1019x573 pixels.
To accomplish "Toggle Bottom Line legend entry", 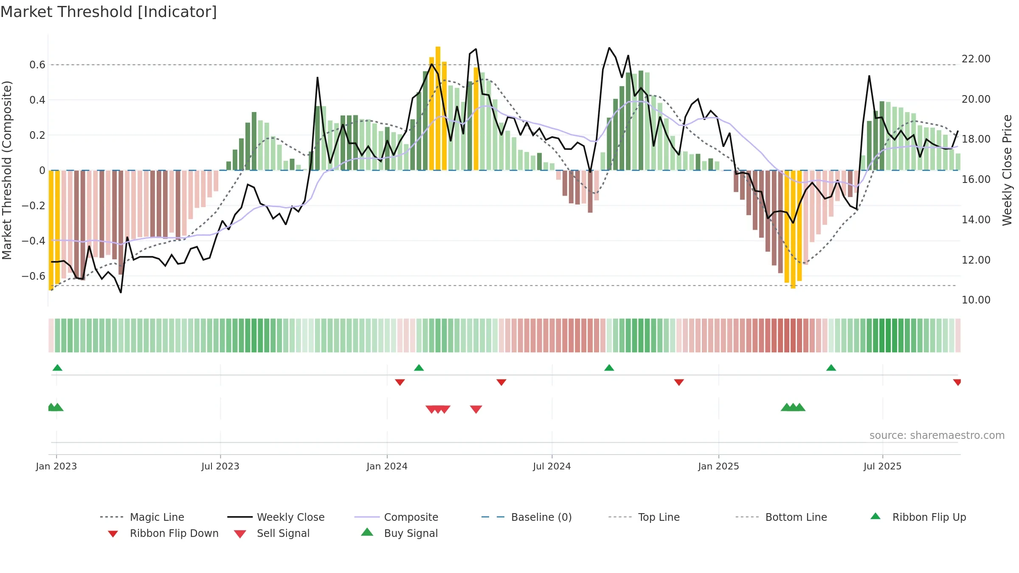I will (x=781, y=517).
